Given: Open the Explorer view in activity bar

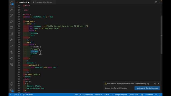Looking at the screenshot, I should coord(11,3).
